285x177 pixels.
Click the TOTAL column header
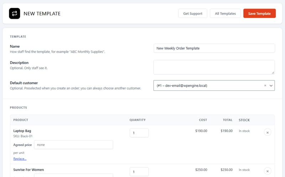coord(228,120)
